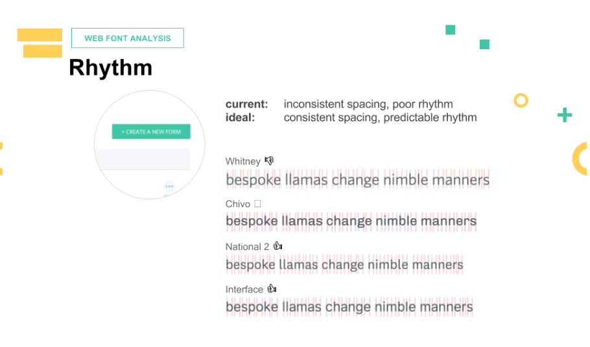Click the text 'consistent spacing, predictable rhythm'

coord(380,118)
